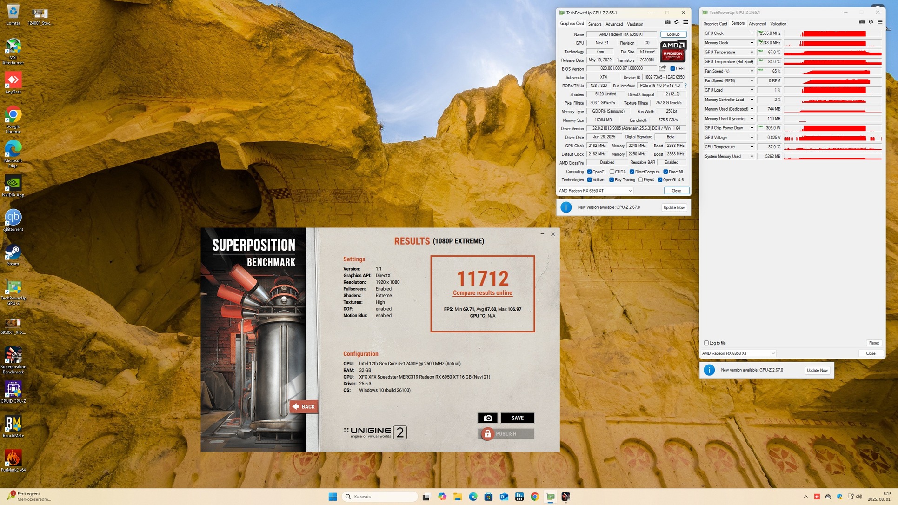
Task: Expand the GPU Chip Power Draw dropdown
Action: pyautogui.click(x=752, y=128)
